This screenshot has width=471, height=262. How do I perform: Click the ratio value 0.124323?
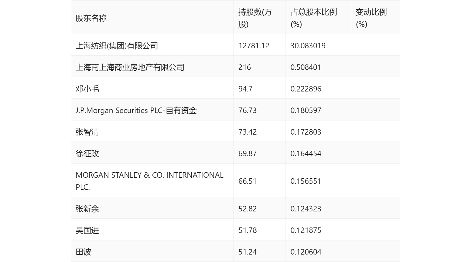[306, 209]
